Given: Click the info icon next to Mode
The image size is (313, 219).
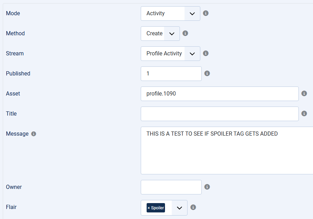Looking at the screenshot, I should (206, 13).
